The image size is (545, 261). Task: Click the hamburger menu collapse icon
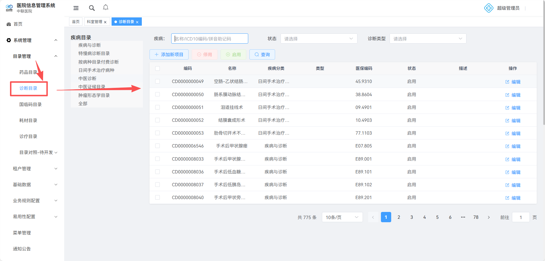(x=76, y=8)
